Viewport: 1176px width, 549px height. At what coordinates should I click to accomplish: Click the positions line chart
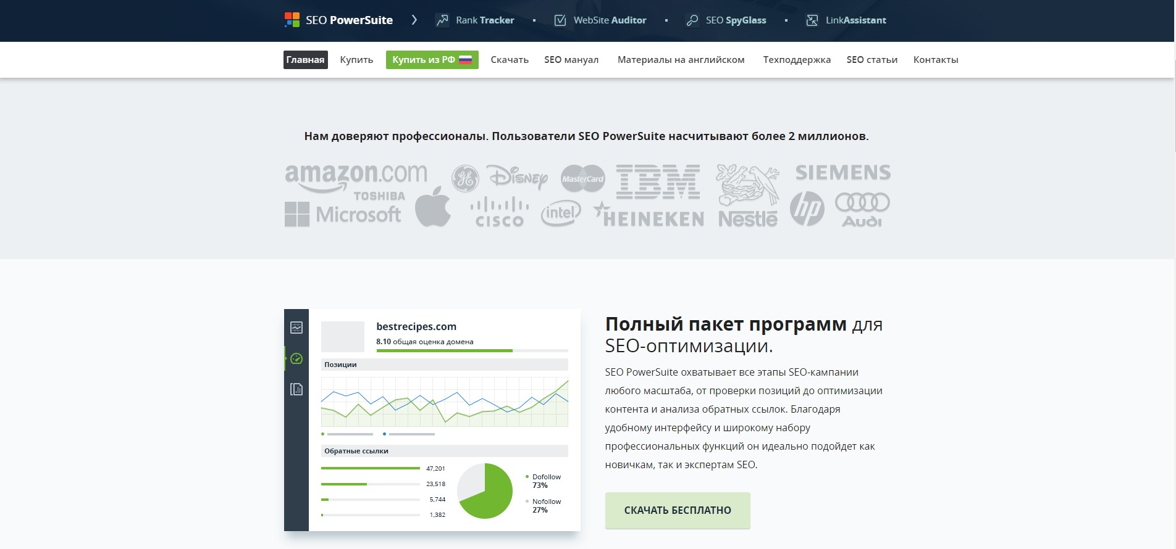pyautogui.click(x=445, y=402)
